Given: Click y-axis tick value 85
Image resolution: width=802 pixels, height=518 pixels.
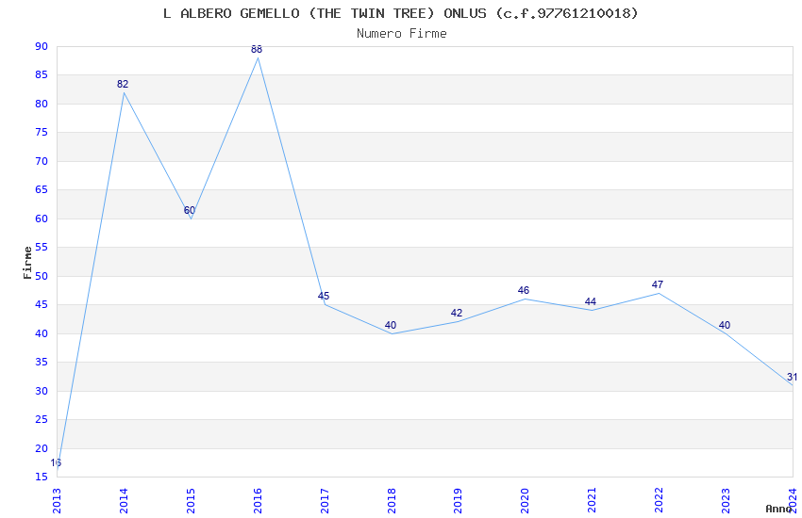Looking at the screenshot, I should click(42, 75).
